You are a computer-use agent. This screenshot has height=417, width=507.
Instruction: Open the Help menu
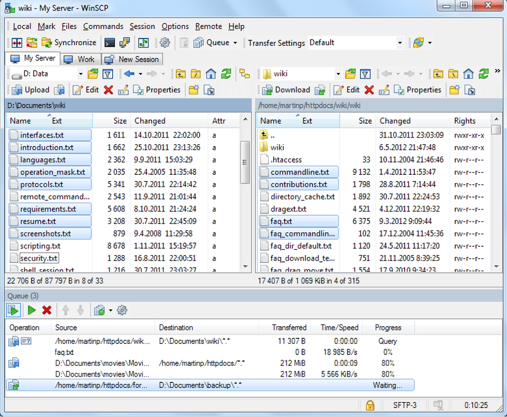click(236, 26)
